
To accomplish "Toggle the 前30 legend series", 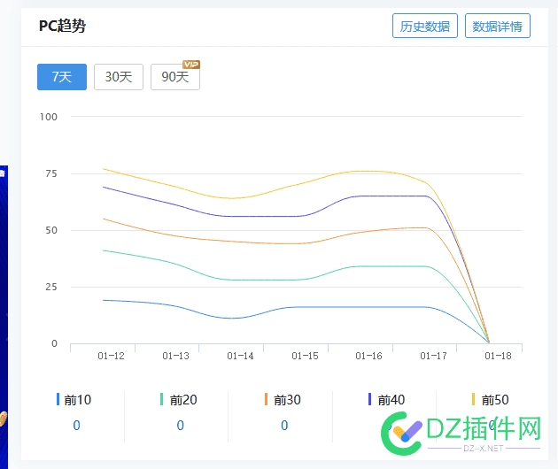I will click(x=283, y=400).
